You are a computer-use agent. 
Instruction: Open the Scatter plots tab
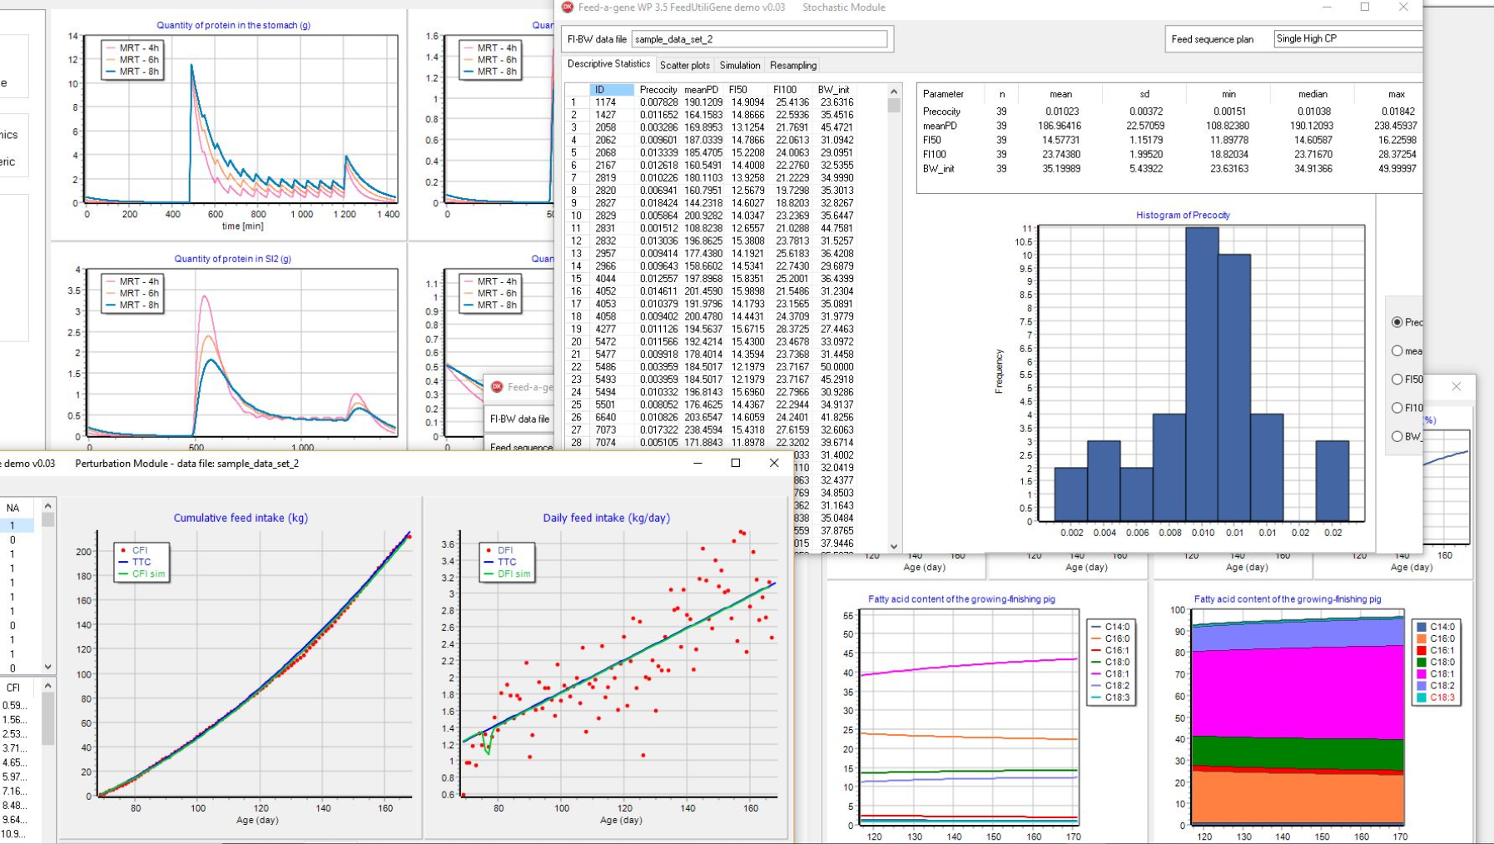pyautogui.click(x=685, y=65)
